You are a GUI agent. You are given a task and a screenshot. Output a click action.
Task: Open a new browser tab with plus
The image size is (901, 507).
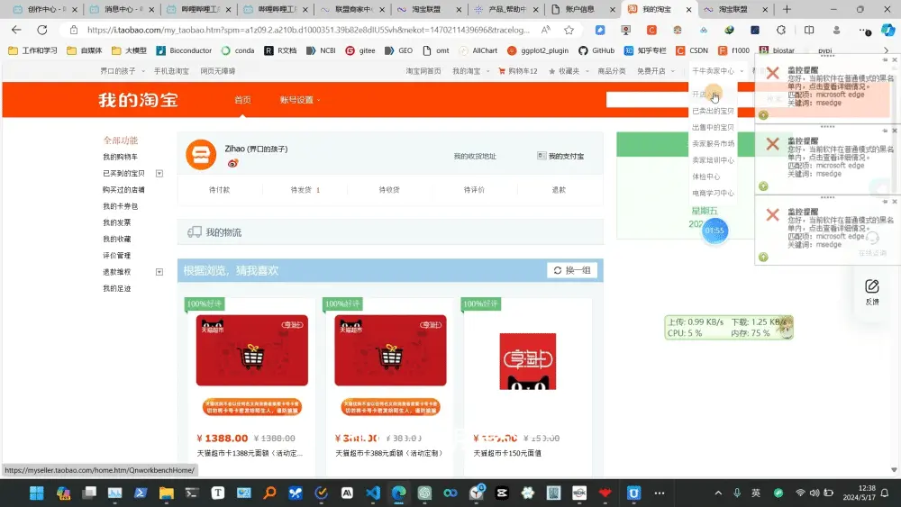787,9
